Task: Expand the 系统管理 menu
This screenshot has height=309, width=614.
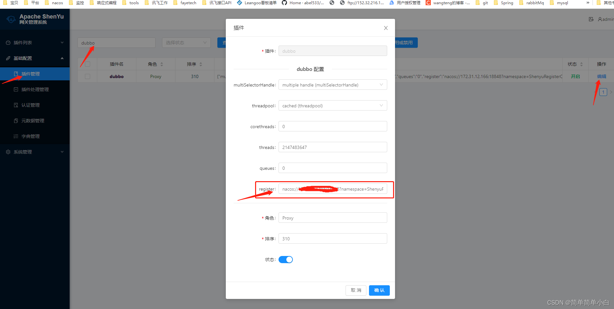Action: (35, 152)
